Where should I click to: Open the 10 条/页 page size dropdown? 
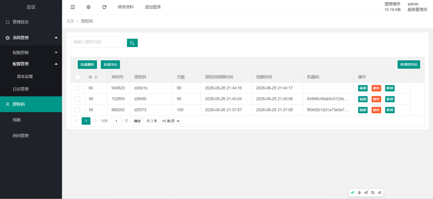click(170, 121)
